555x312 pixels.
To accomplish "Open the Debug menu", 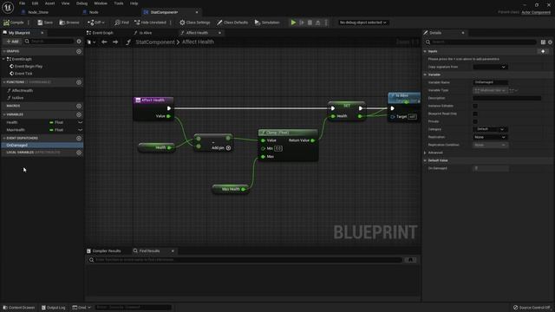I will pos(82,3).
